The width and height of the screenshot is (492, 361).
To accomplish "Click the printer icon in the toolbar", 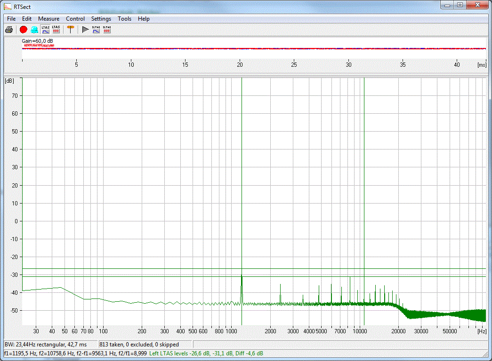I will [x=9, y=30].
